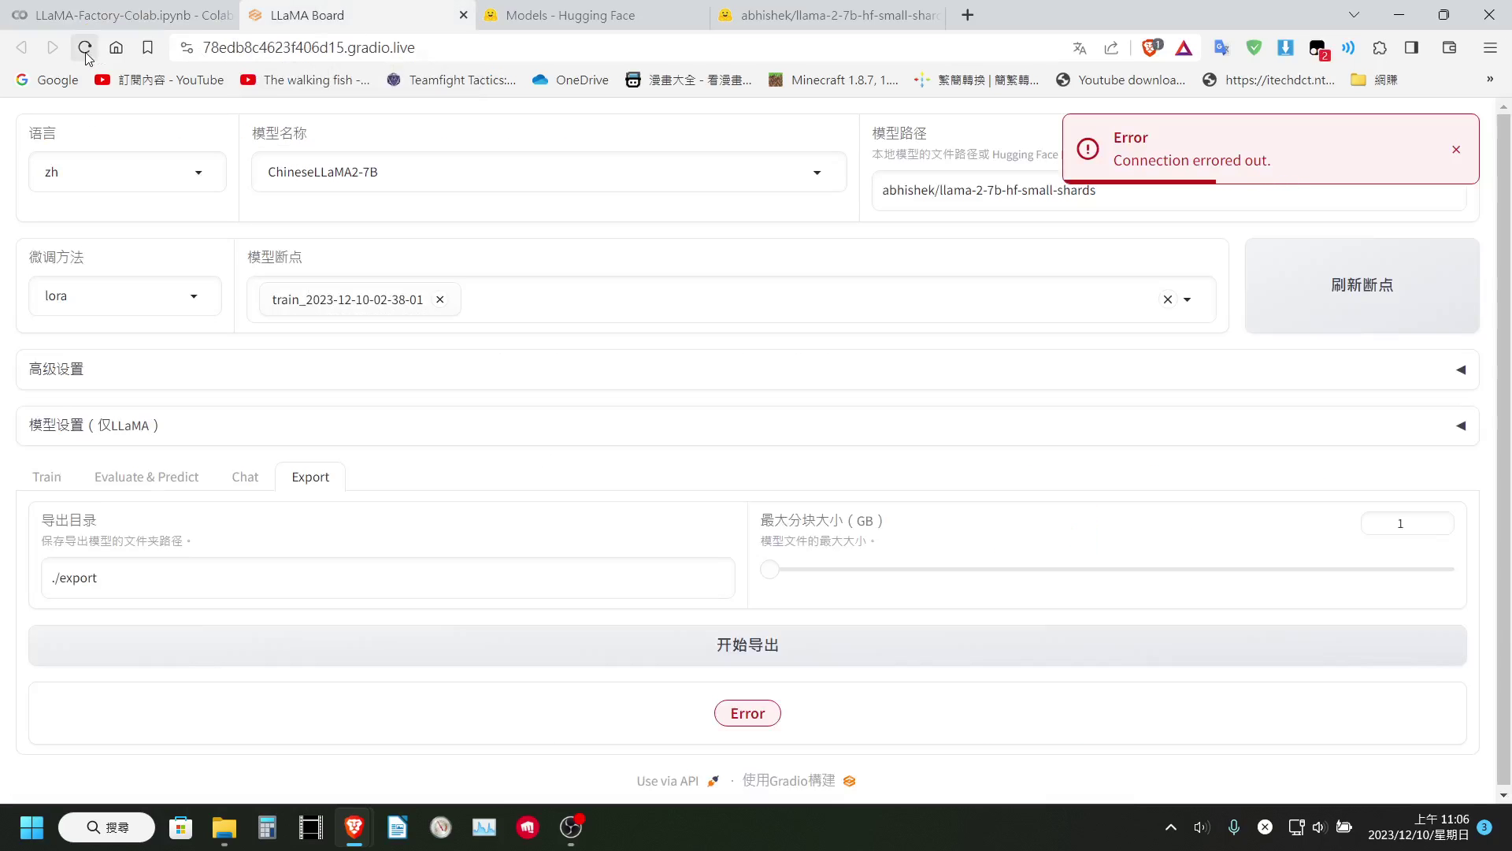Open the Use via API link

[x=678, y=781]
